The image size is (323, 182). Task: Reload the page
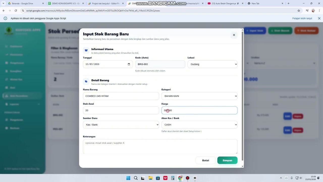point(16,11)
